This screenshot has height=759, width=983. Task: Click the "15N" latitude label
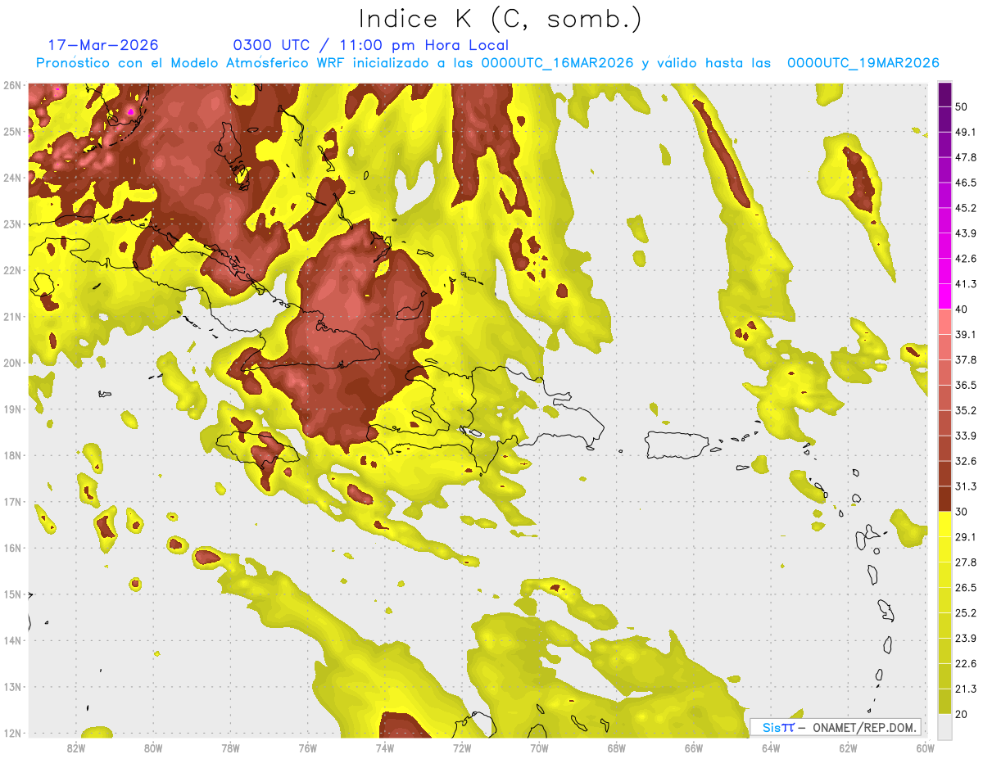tap(12, 594)
